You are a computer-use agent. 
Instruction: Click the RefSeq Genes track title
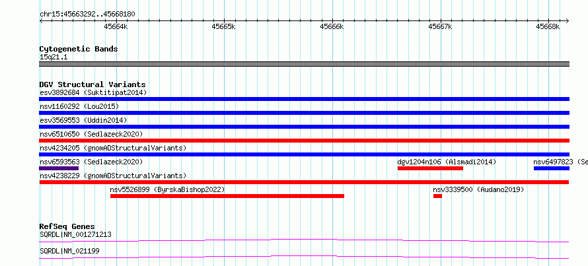[67, 226]
